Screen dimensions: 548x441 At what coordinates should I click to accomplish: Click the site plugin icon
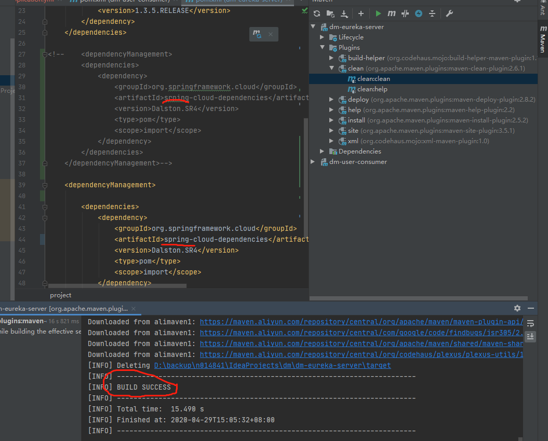coord(342,131)
